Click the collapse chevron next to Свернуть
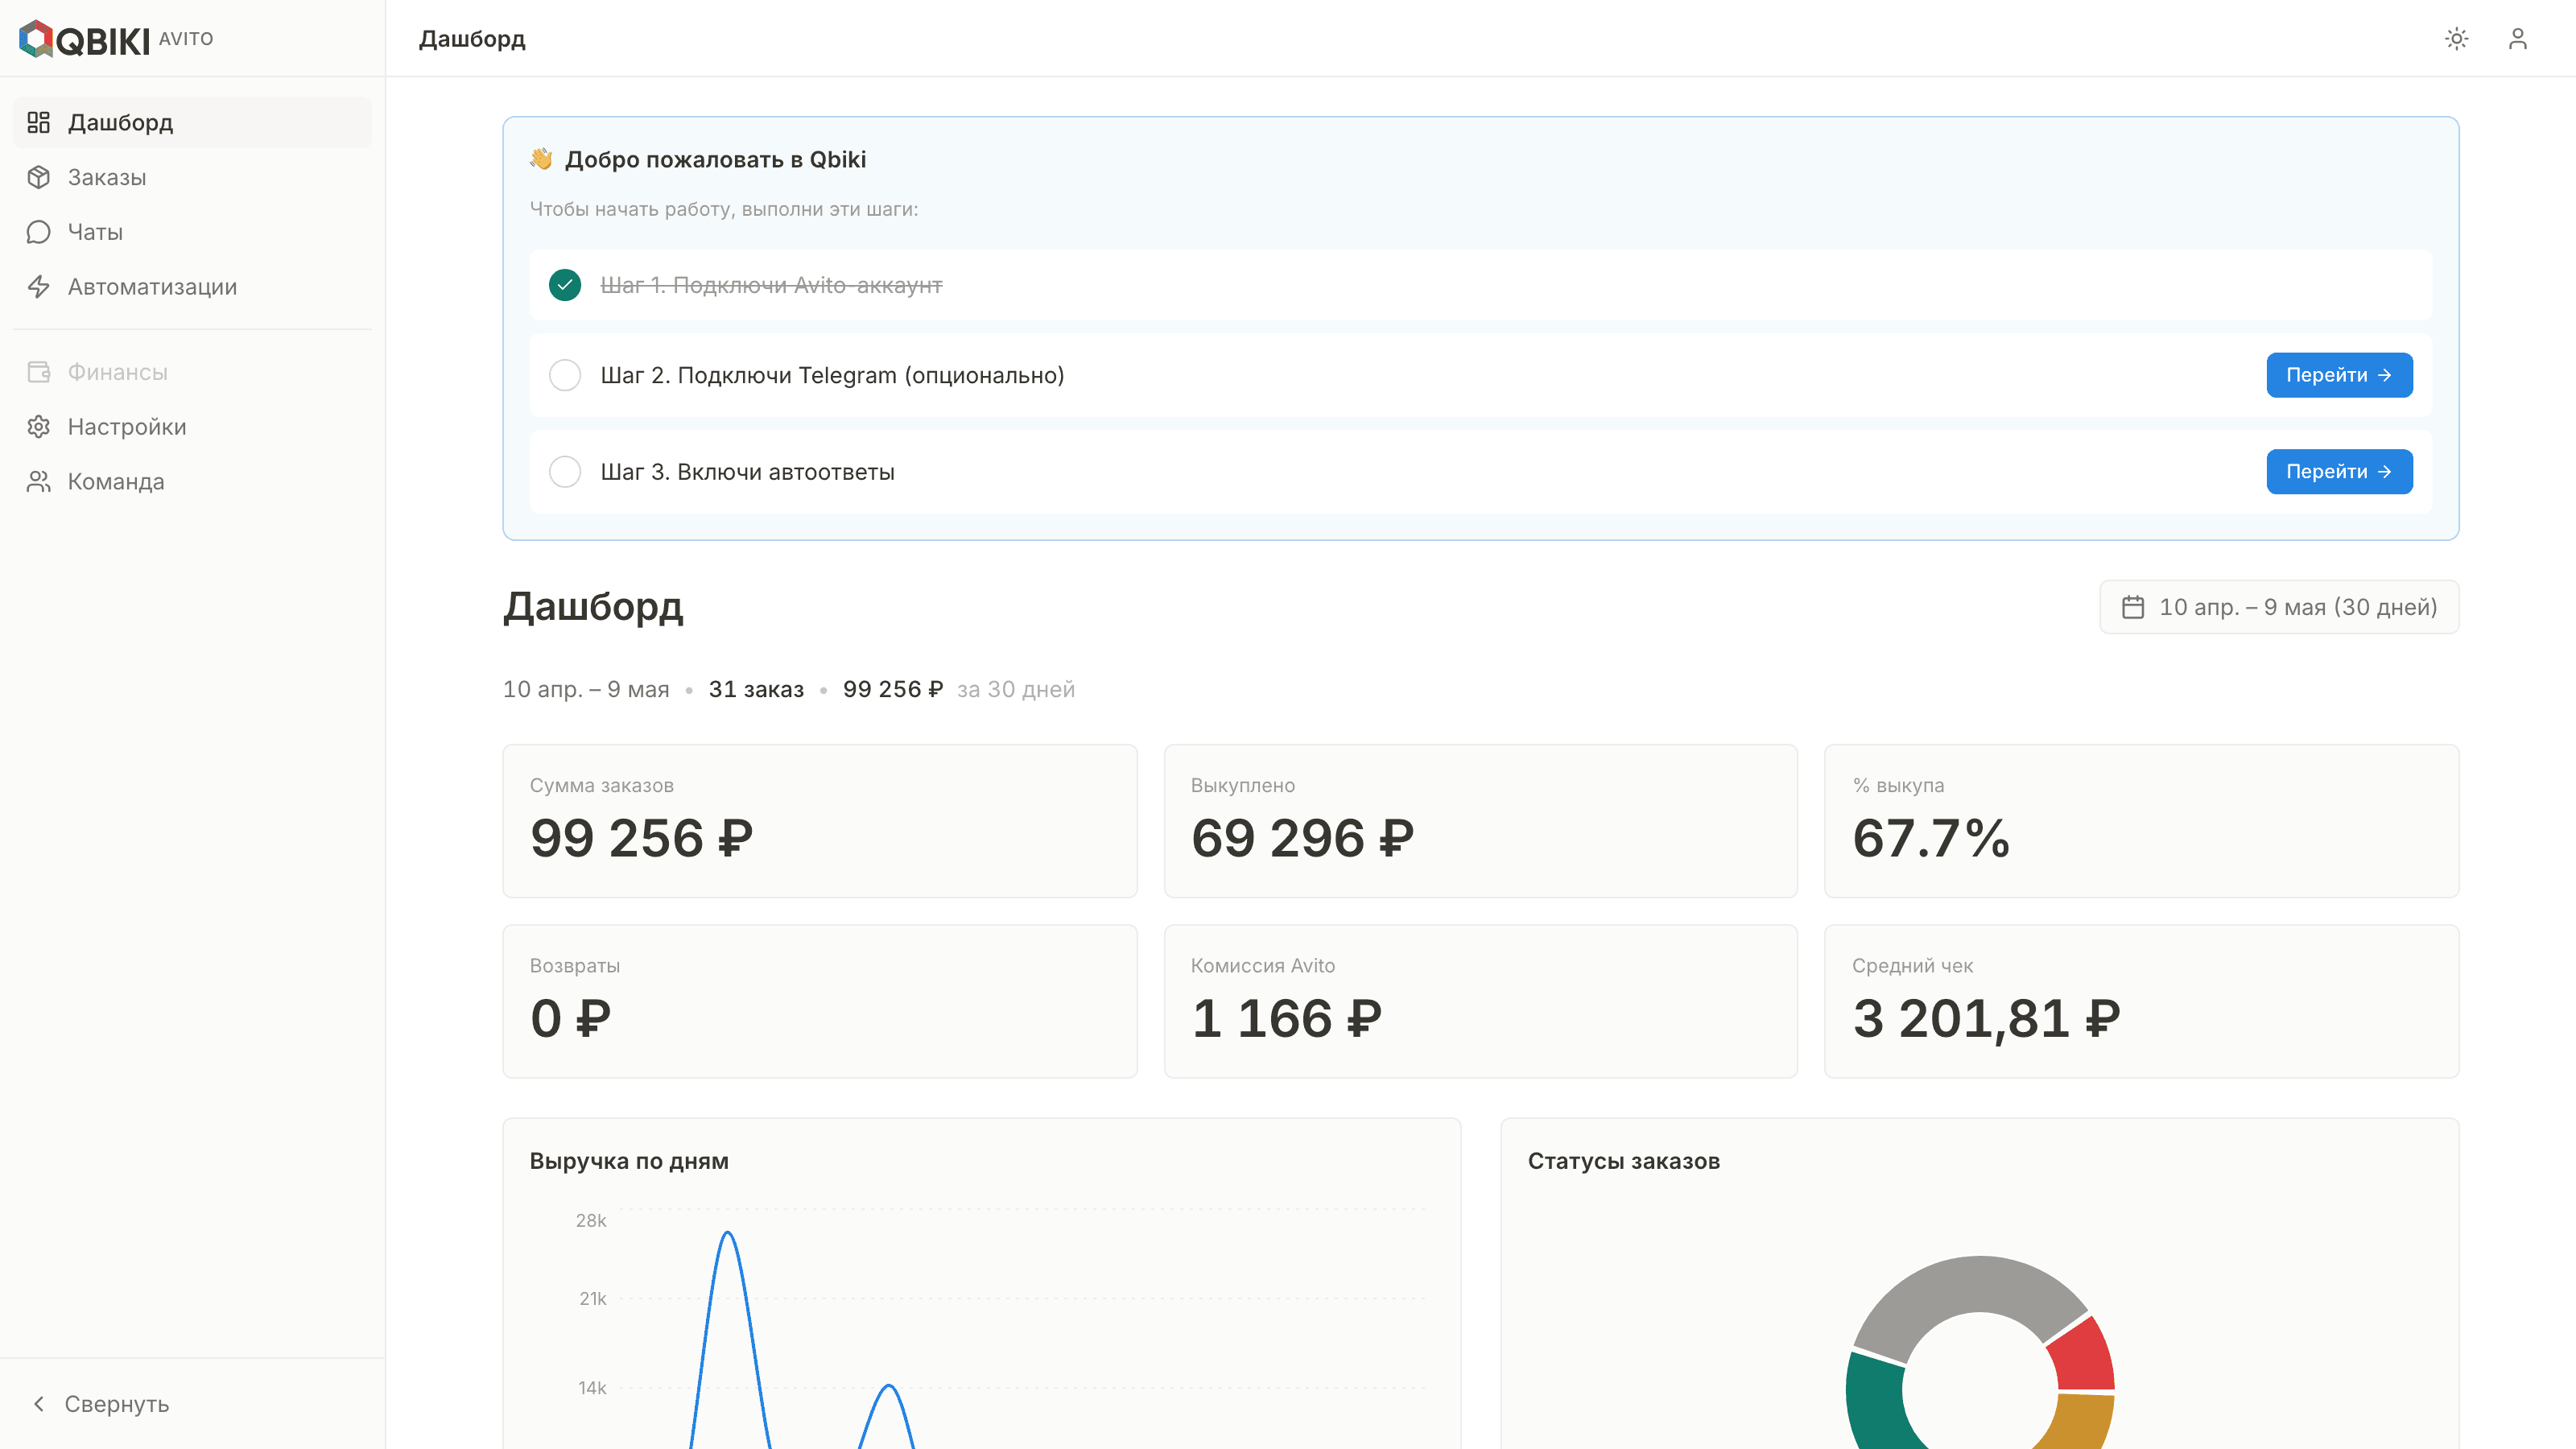This screenshot has width=2576, height=1449. [x=39, y=1404]
